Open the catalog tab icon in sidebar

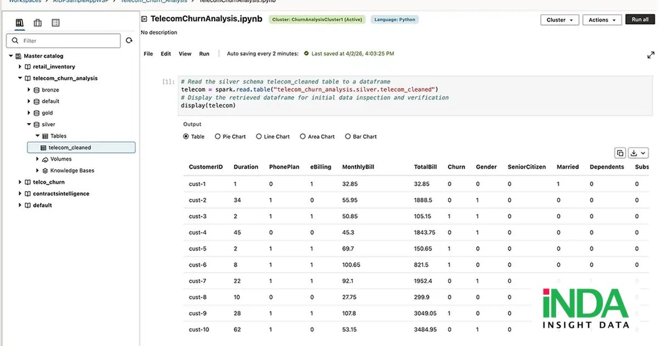click(20, 23)
